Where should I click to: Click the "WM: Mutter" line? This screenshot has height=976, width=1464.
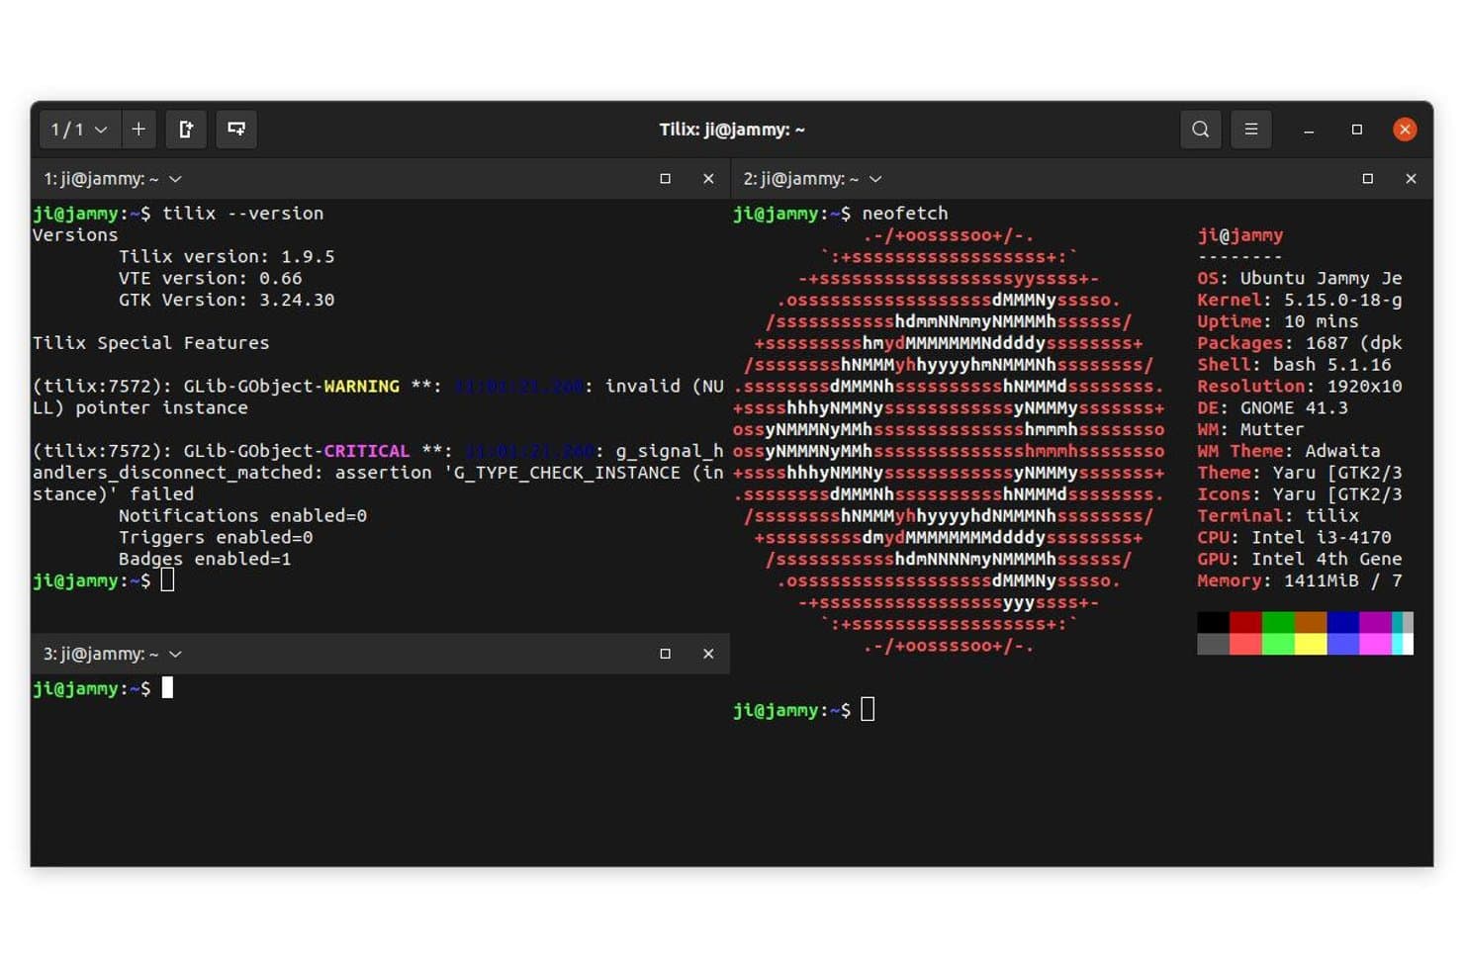1250,430
